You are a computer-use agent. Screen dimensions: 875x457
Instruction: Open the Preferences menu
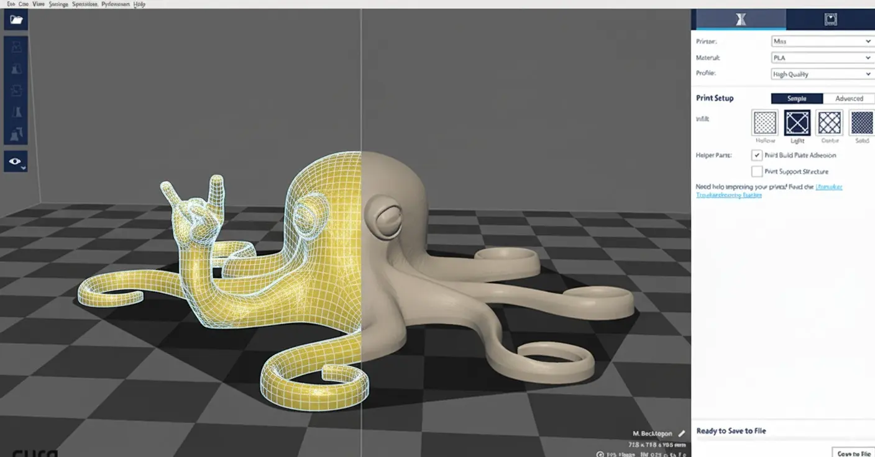[x=116, y=4]
